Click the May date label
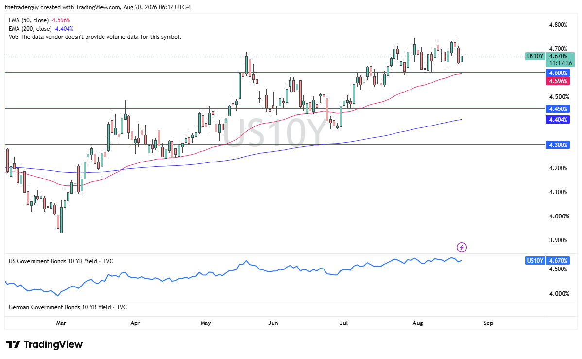 205,323
